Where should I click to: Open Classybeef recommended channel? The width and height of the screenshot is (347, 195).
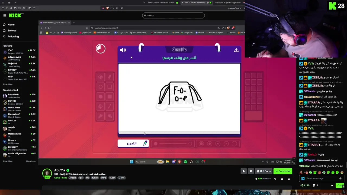click(x=19, y=115)
